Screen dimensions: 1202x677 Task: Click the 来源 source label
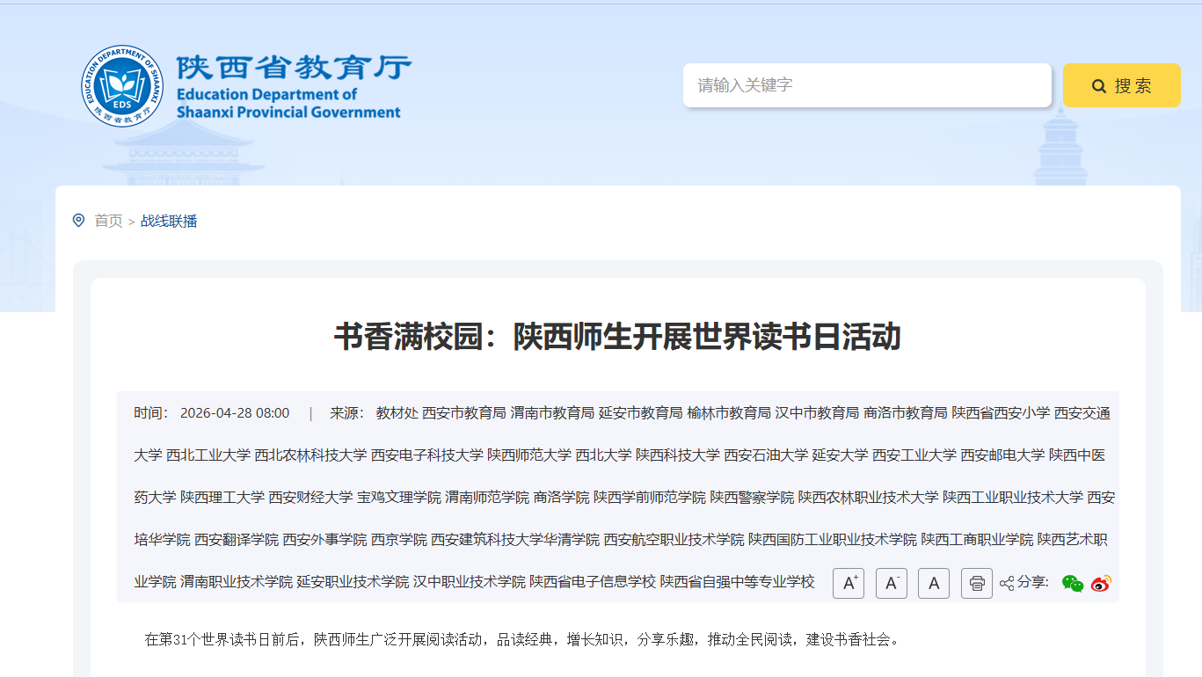coord(347,413)
